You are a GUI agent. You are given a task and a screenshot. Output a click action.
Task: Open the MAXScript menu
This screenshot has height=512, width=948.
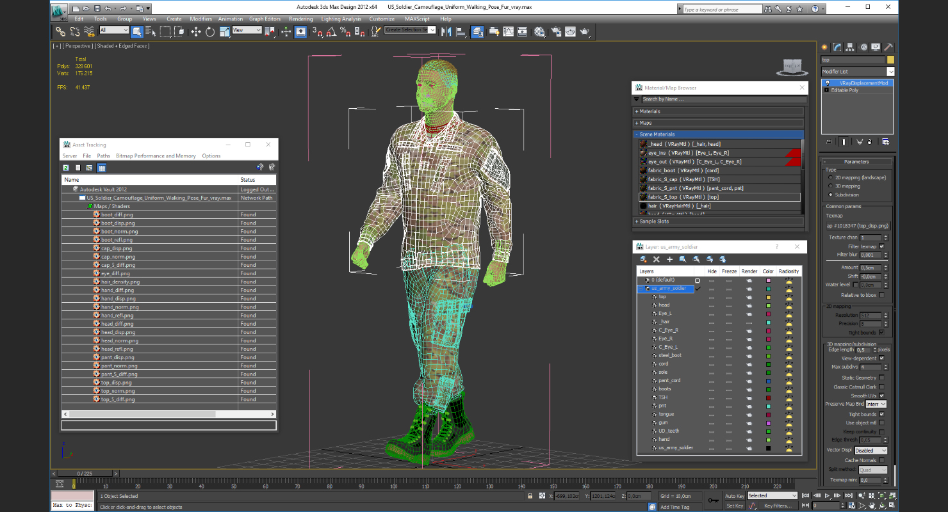[x=417, y=19]
